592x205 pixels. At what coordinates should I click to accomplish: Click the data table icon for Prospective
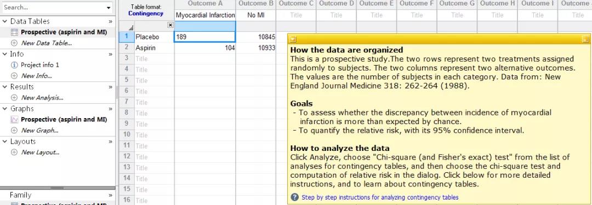(x=14, y=32)
